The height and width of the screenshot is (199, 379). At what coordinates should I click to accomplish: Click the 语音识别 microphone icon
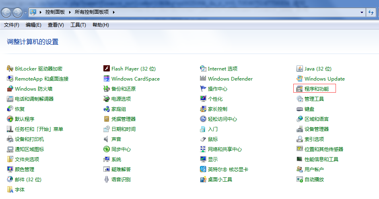tap(107, 179)
